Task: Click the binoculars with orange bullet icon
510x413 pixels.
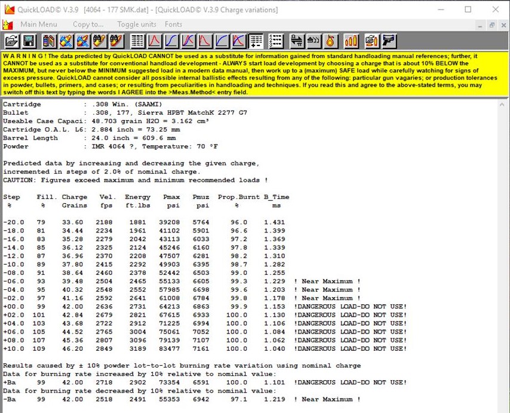Action: (117, 41)
